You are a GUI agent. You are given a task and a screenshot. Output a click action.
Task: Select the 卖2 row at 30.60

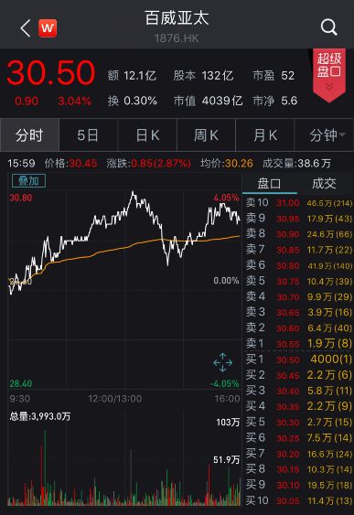click(x=299, y=328)
